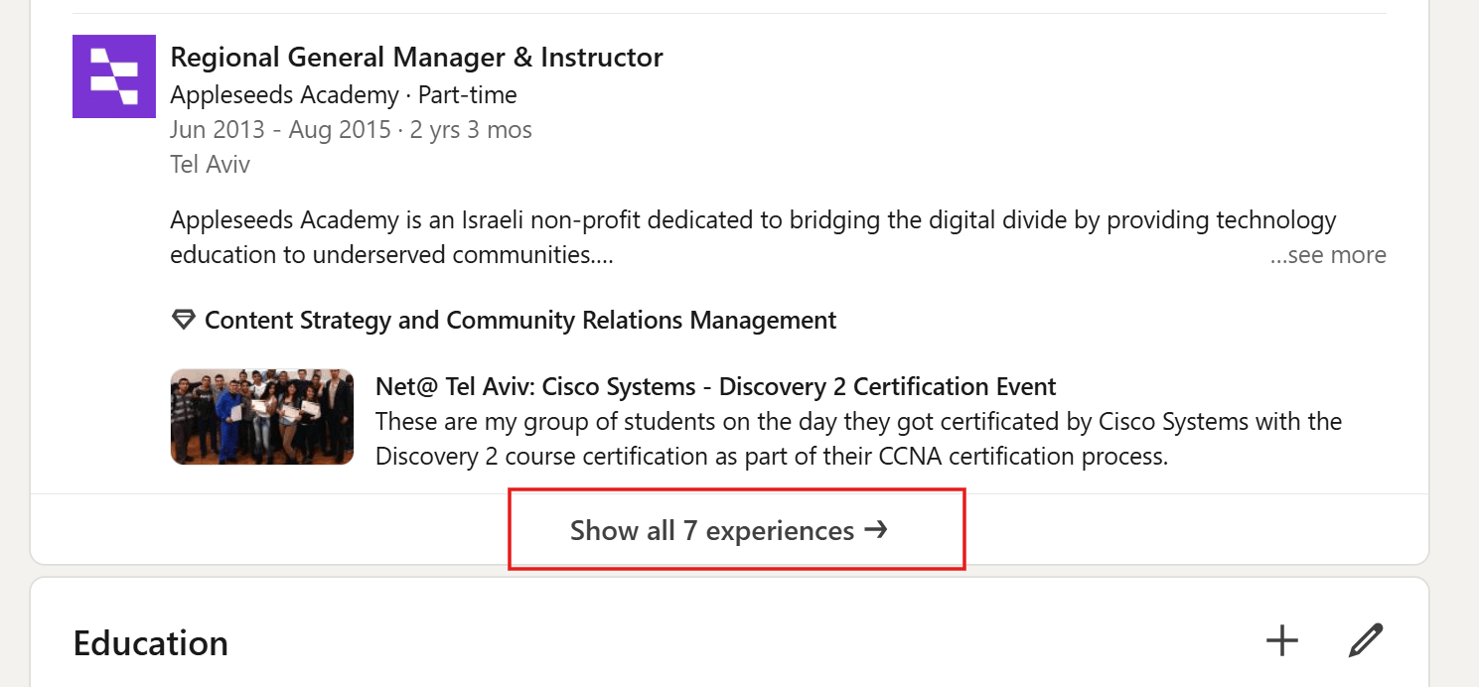Click the arrow beside Show all 7 experiences
Image resolution: width=1479 pixels, height=687 pixels.
tap(876, 530)
